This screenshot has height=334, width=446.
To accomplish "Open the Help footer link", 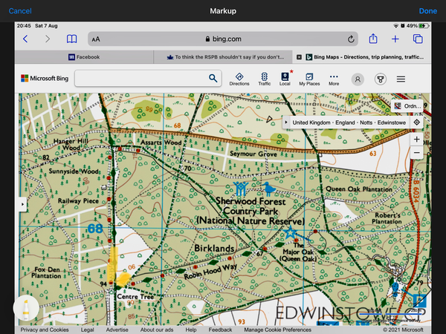I will (x=191, y=330).
